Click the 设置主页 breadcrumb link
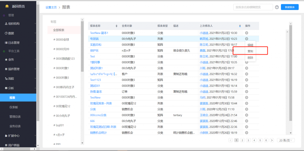304x151 pixels. tap(51, 7)
